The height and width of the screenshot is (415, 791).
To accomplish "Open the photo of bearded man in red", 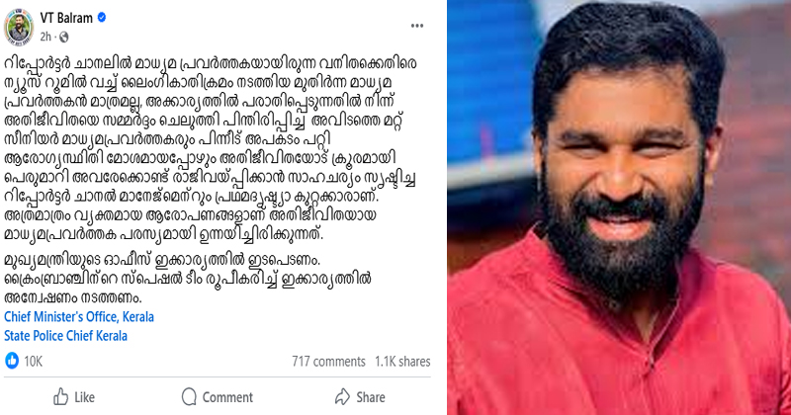I will 619,207.
